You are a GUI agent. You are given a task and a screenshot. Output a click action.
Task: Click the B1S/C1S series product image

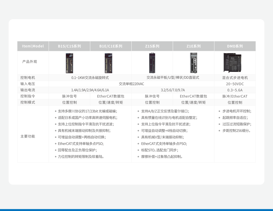click(x=70, y=63)
